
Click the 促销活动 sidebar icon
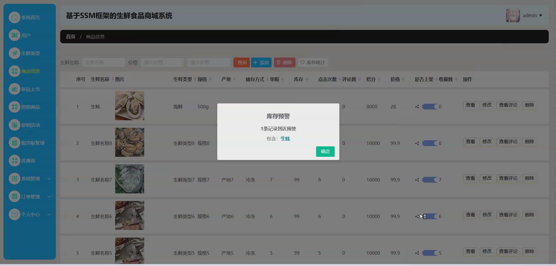[14, 125]
